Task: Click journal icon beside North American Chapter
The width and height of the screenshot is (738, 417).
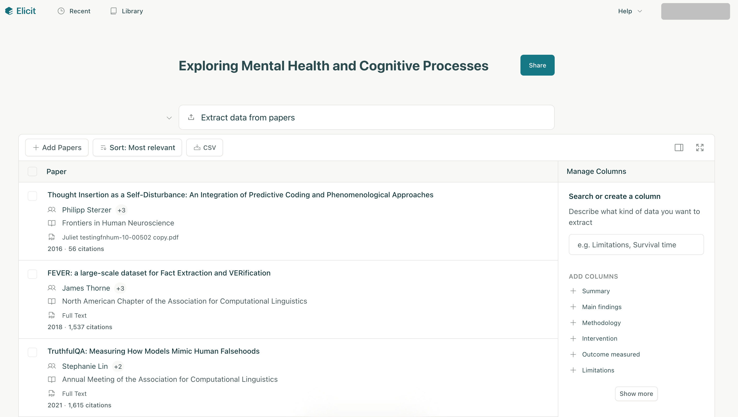Action: coord(52,301)
